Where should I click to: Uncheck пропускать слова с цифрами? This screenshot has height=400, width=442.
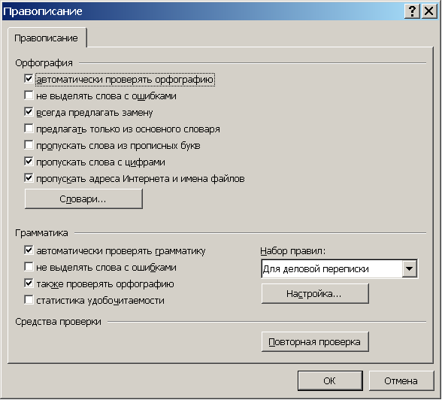(x=29, y=162)
